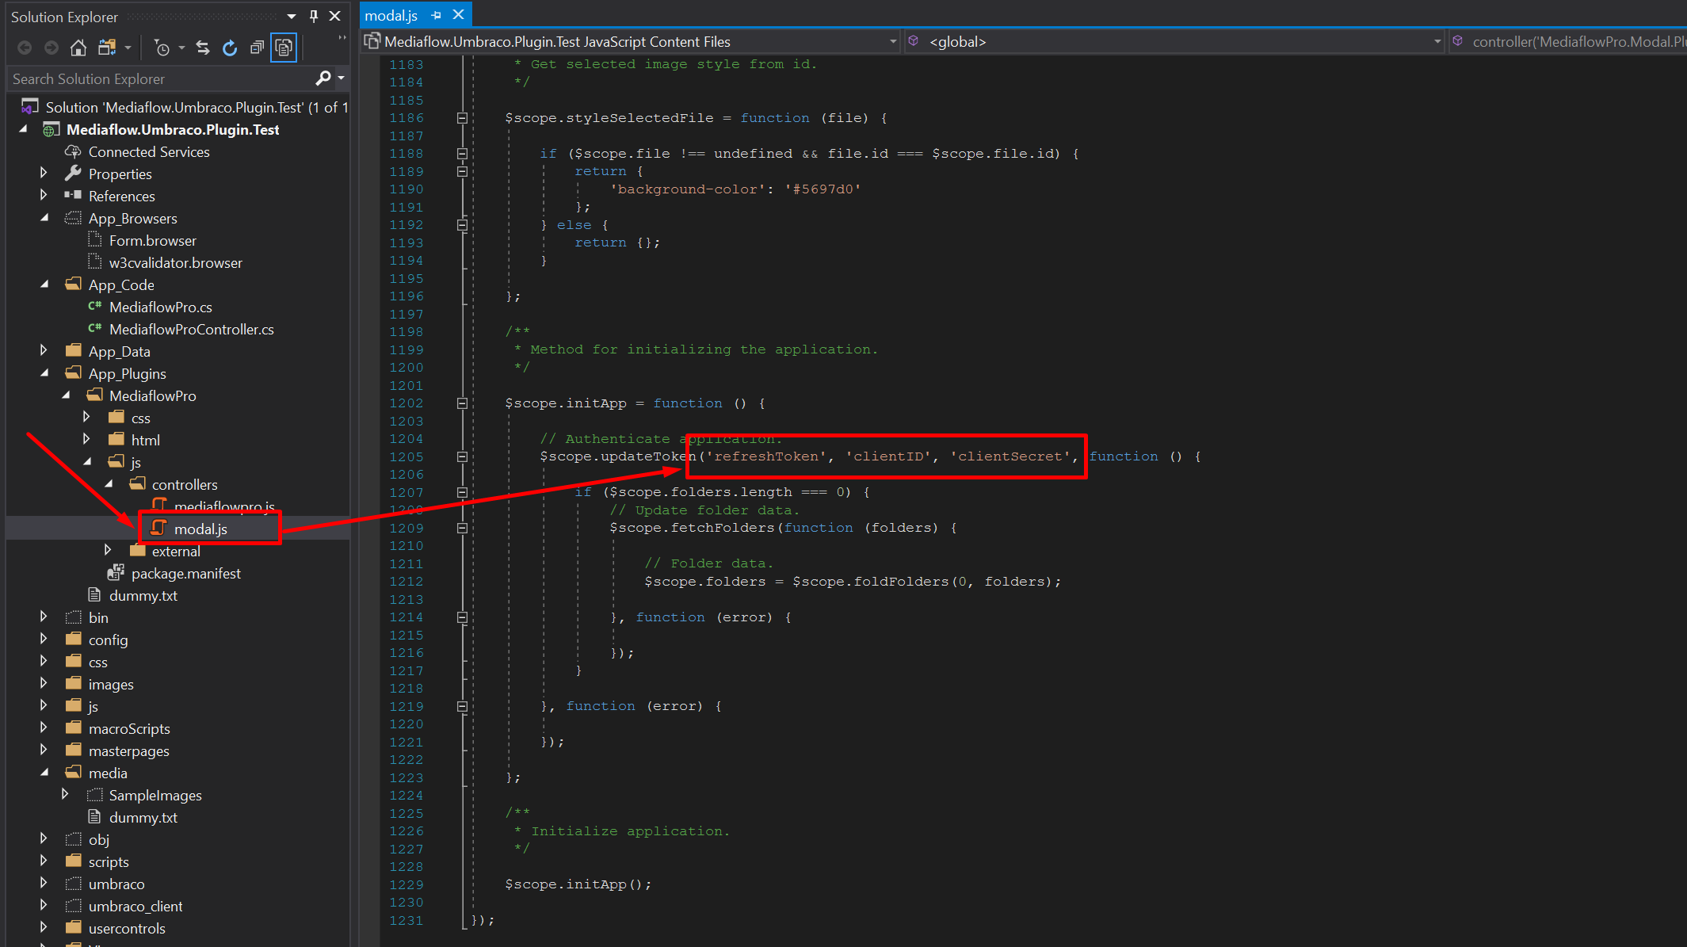Image resolution: width=1687 pixels, height=947 pixels.
Task: Select the umbraco_client folder
Action: tap(135, 906)
